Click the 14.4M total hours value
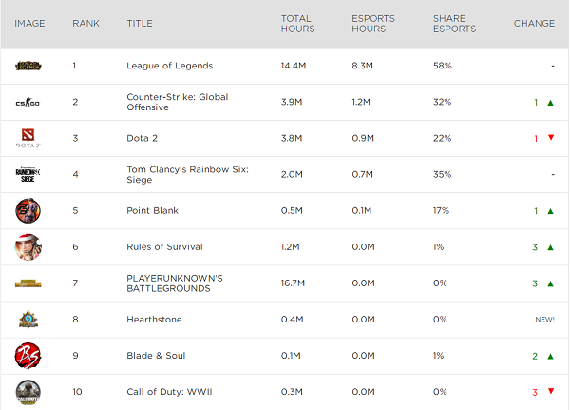570x410 pixels. pos(294,66)
